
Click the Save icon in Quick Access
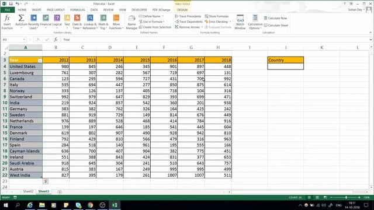(11, 4)
